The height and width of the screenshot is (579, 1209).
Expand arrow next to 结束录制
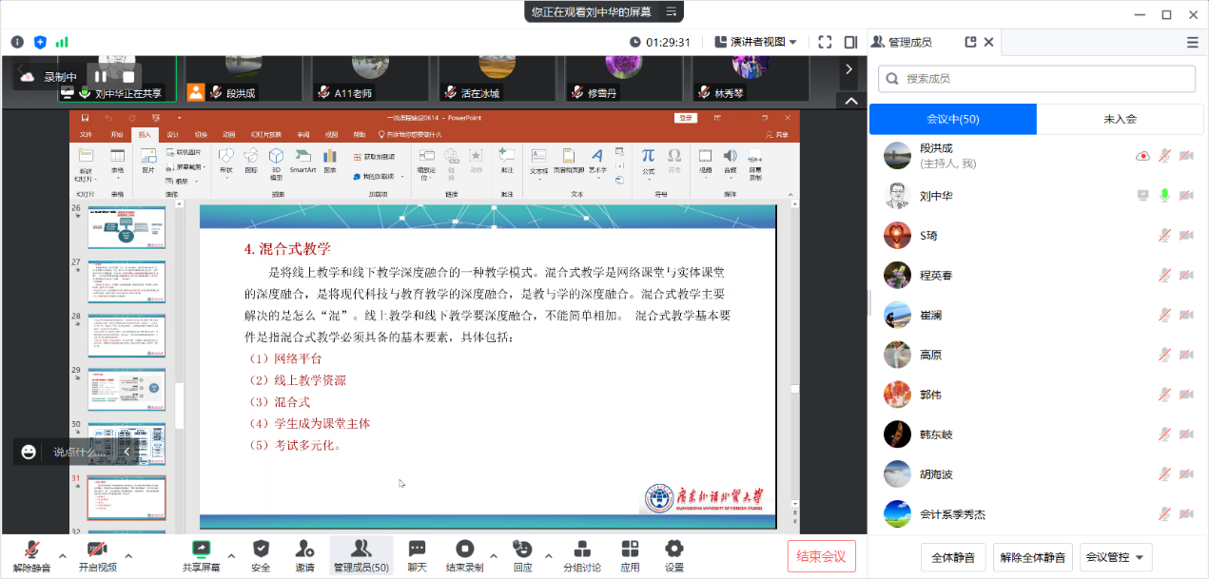493,556
